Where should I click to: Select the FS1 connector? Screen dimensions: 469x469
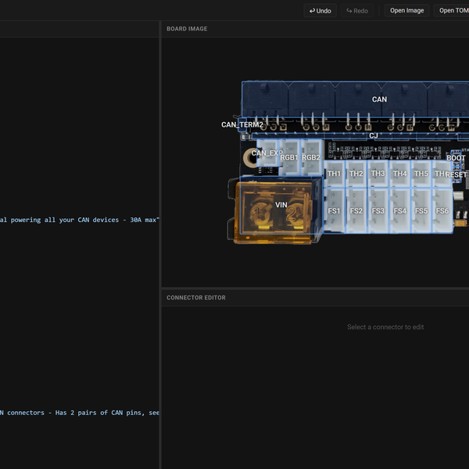(x=334, y=210)
